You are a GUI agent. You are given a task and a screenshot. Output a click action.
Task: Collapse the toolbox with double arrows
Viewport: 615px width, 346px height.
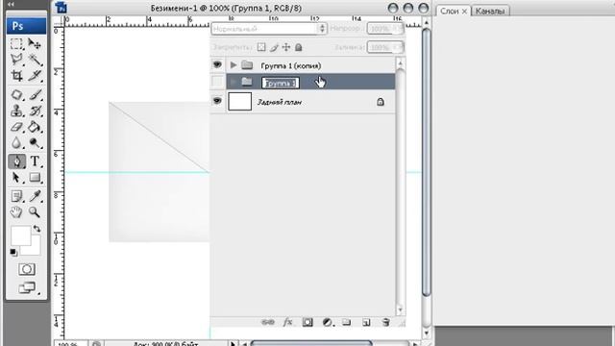11,4
